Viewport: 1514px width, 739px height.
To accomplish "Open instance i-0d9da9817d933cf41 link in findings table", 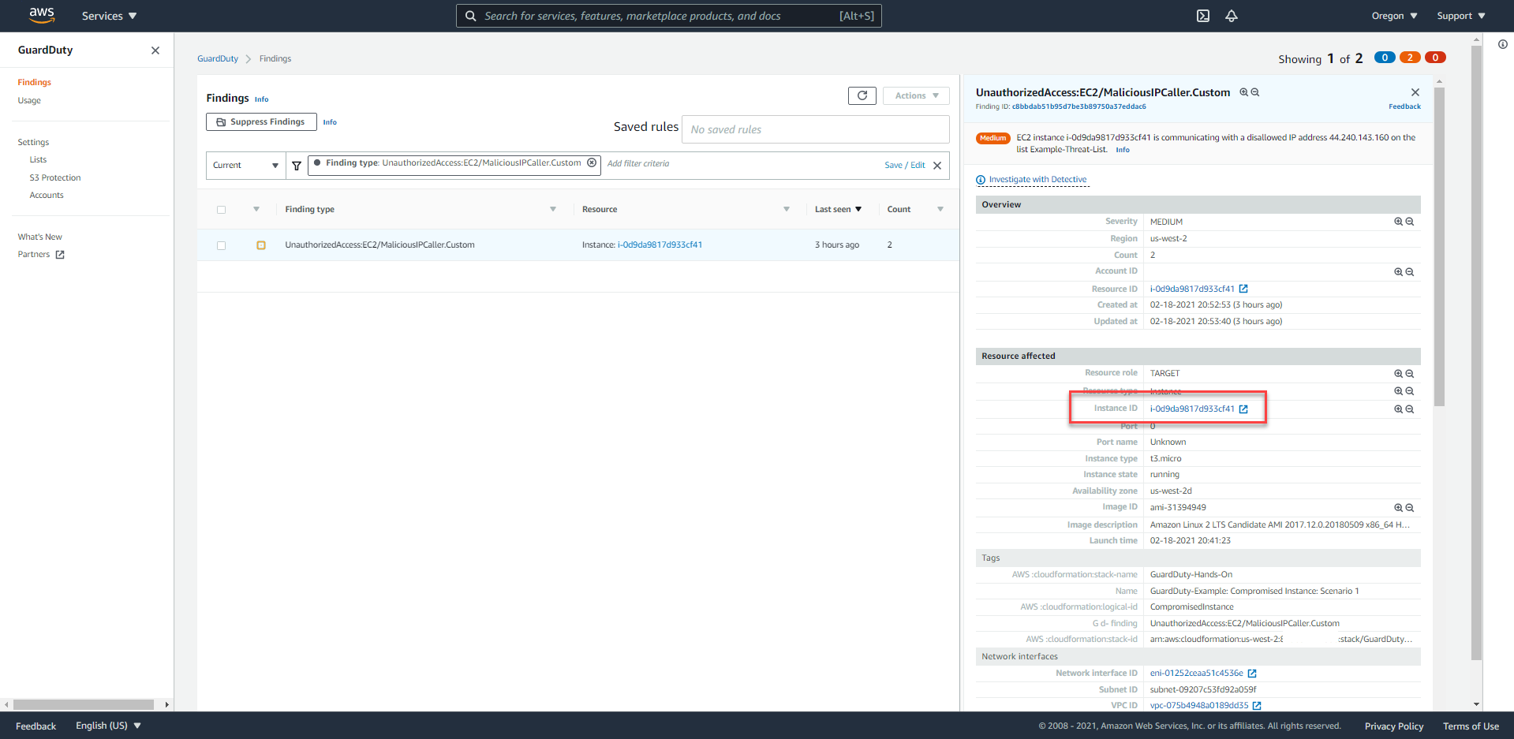I will coord(660,244).
